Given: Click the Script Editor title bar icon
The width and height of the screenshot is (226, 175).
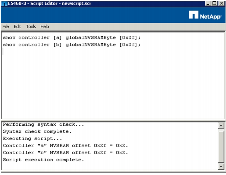Looking at the screenshot, I should [x=4, y=4].
